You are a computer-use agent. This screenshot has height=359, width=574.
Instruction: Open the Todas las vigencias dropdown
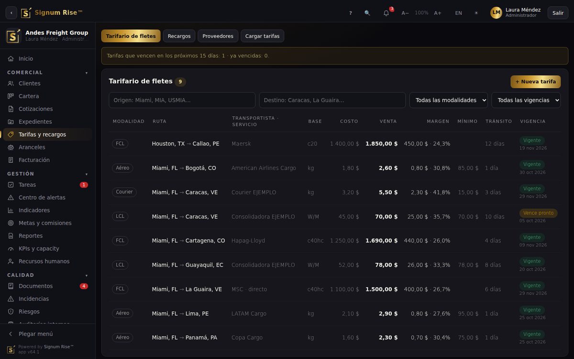tap(526, 100)
